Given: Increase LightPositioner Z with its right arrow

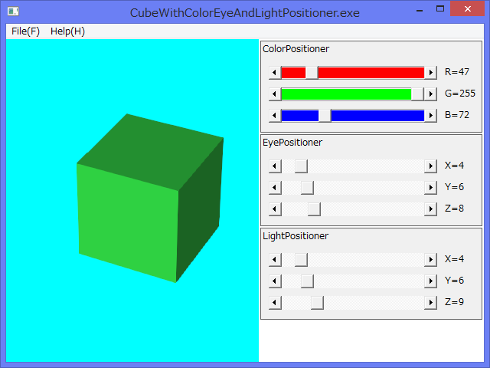Looking at the screenshot, I should pos(430,303).
